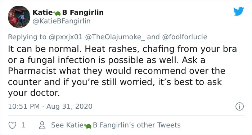Click the word 'Pharmacist' in the tweet

(32, 71)
